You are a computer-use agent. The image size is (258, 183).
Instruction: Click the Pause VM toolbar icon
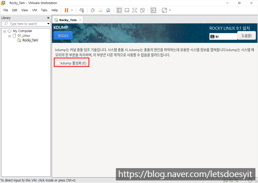click(x=66, y=10)
